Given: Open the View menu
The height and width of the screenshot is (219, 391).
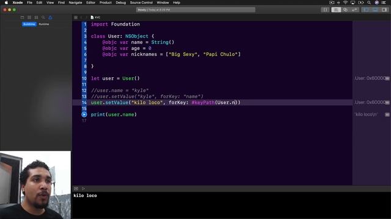Looking at the screenshot, I should point(50,2).
